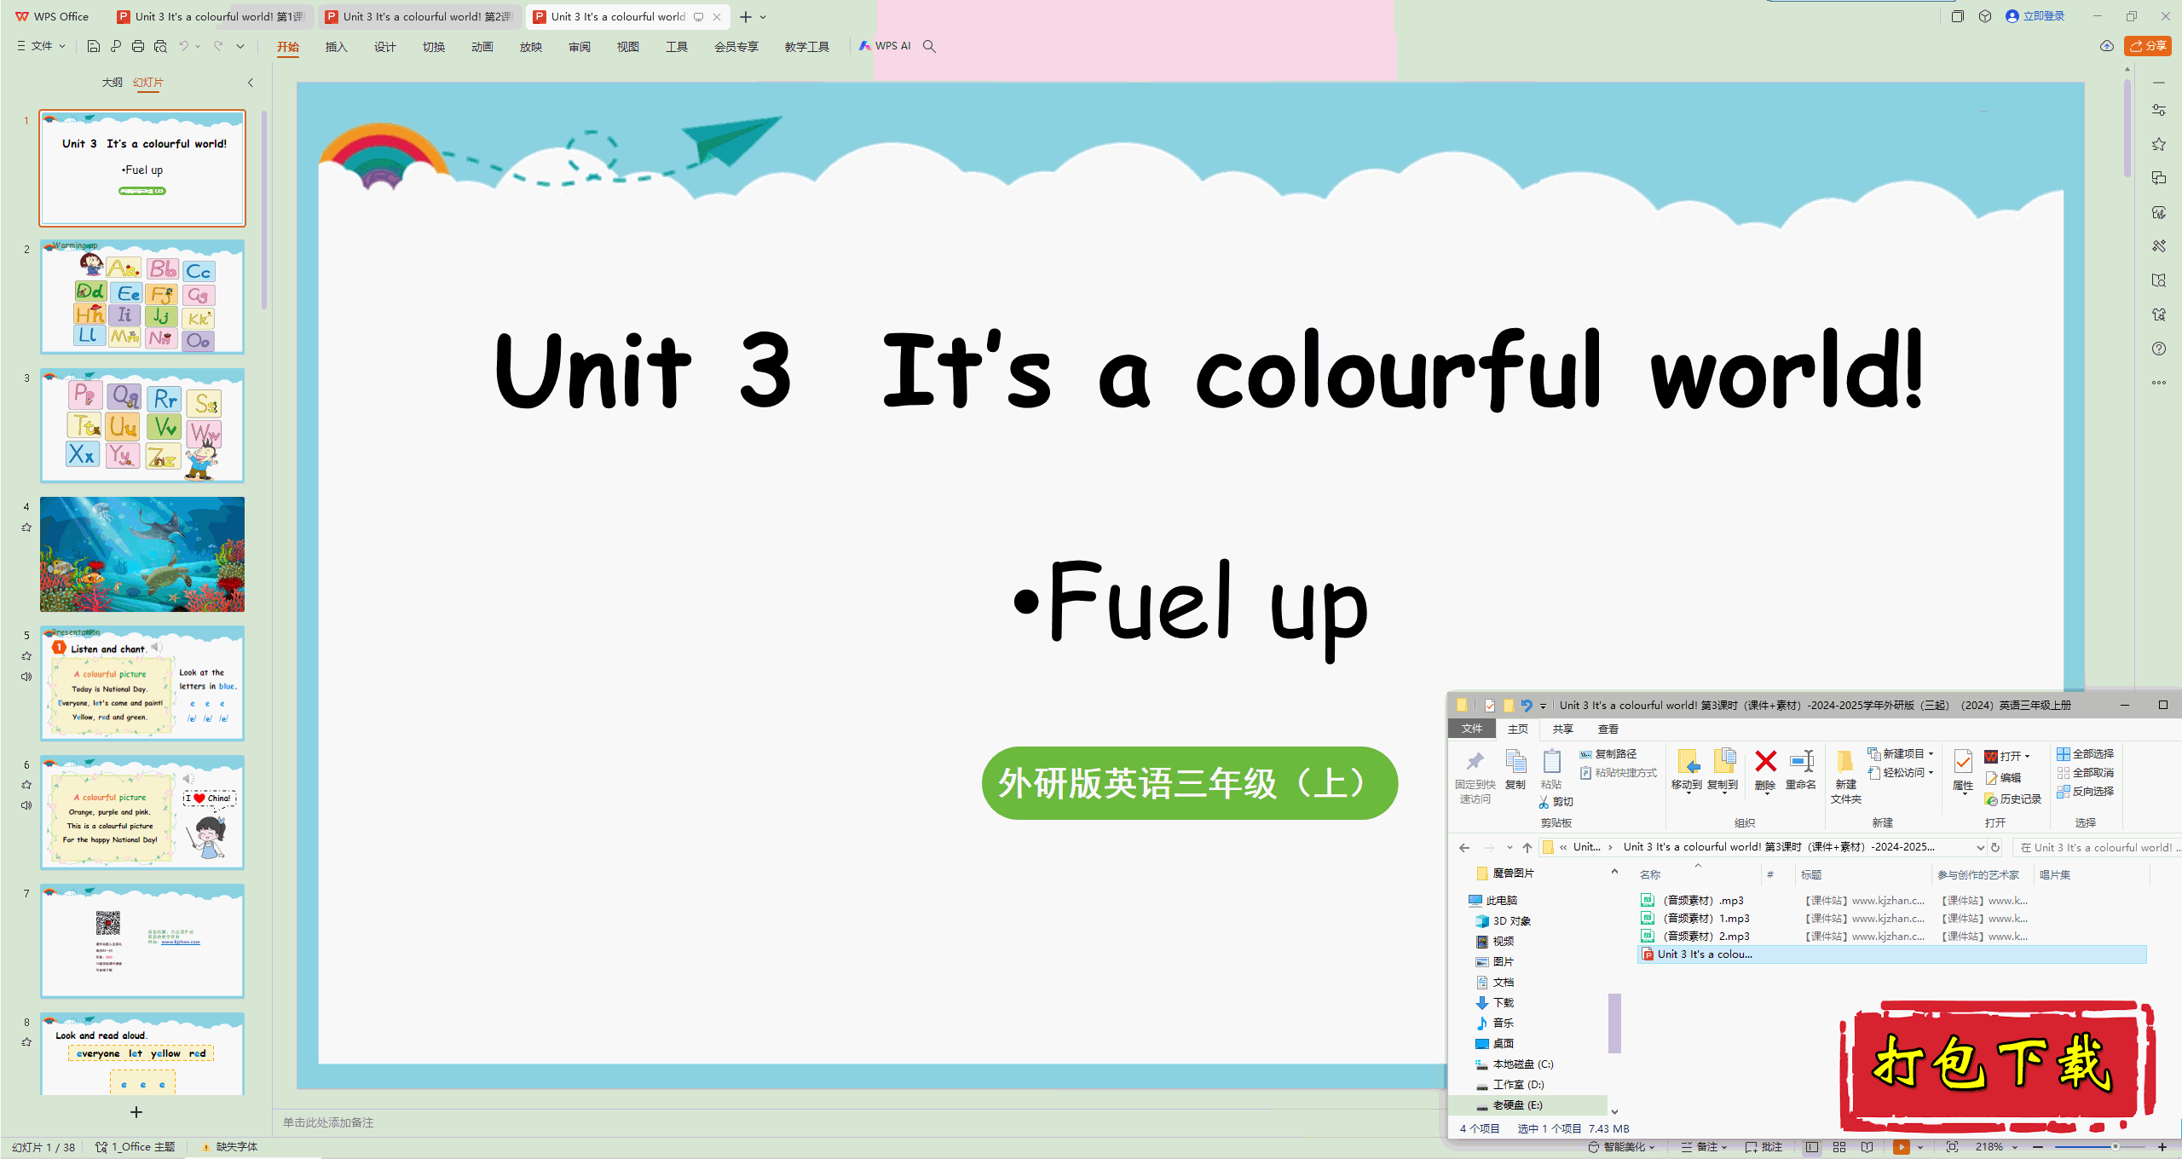Click Explorer Up directory arrow
Screen dimensions: 2182x1159
tap(1527, 847)
